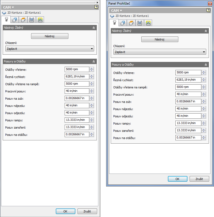Open Chlazení Zaplavit dropdown in left panel
Viewport: 214px width, 217px height.
50,49
